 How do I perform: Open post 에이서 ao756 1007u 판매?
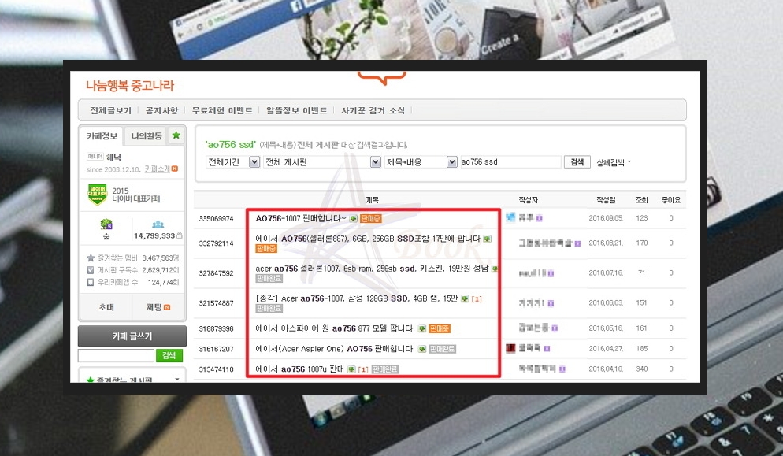click(299, 369)
